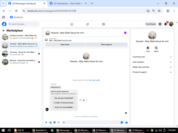Open the conversation information purple icon
This screenshot has width=178, height=133.
click(125, 33)
